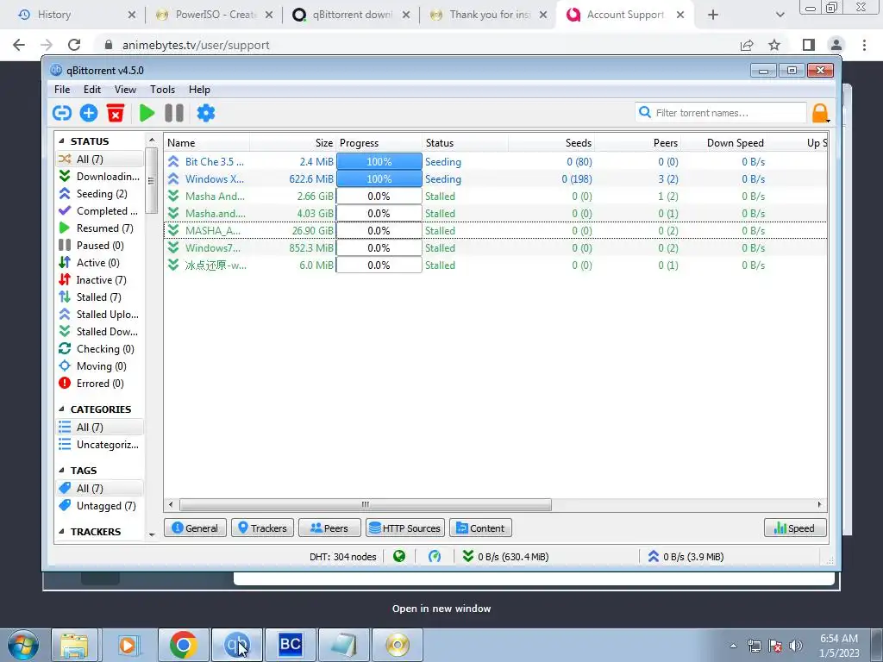Open Chrome tab search chevron
This screenshot has height=662, width=883.
click(x=780, y=15)
